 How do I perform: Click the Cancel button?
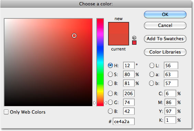[165, 25]
